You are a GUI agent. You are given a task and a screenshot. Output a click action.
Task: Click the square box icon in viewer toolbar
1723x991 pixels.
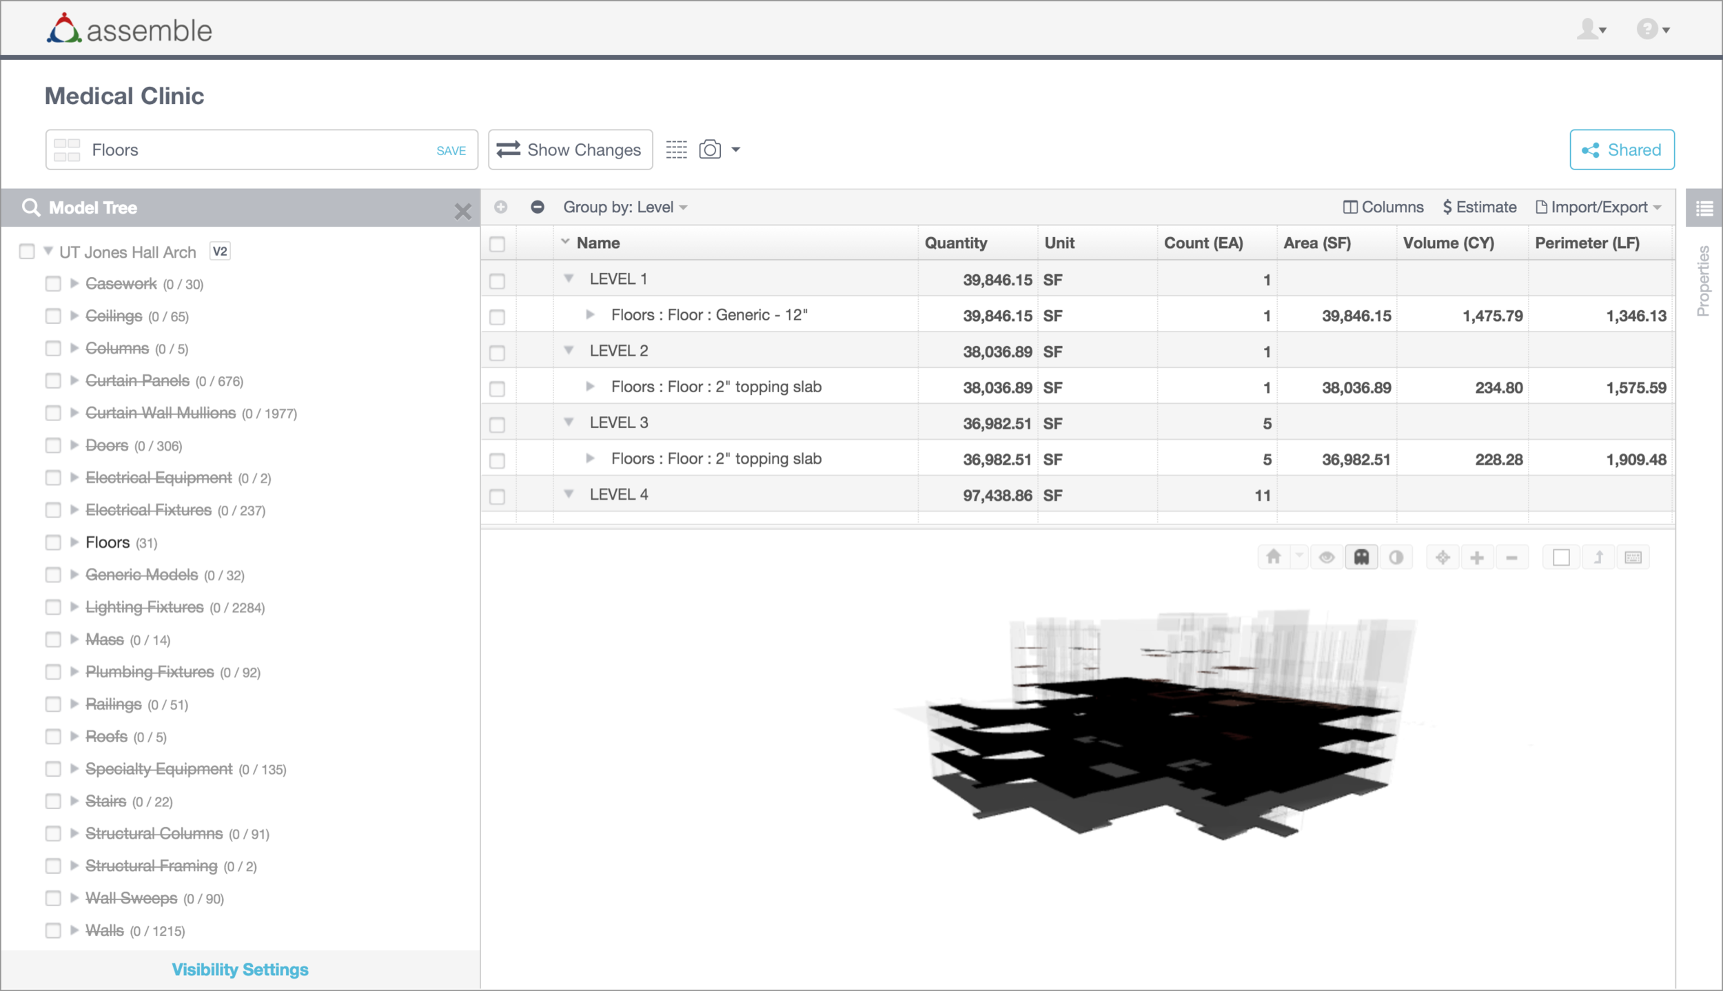[1561, 557]
